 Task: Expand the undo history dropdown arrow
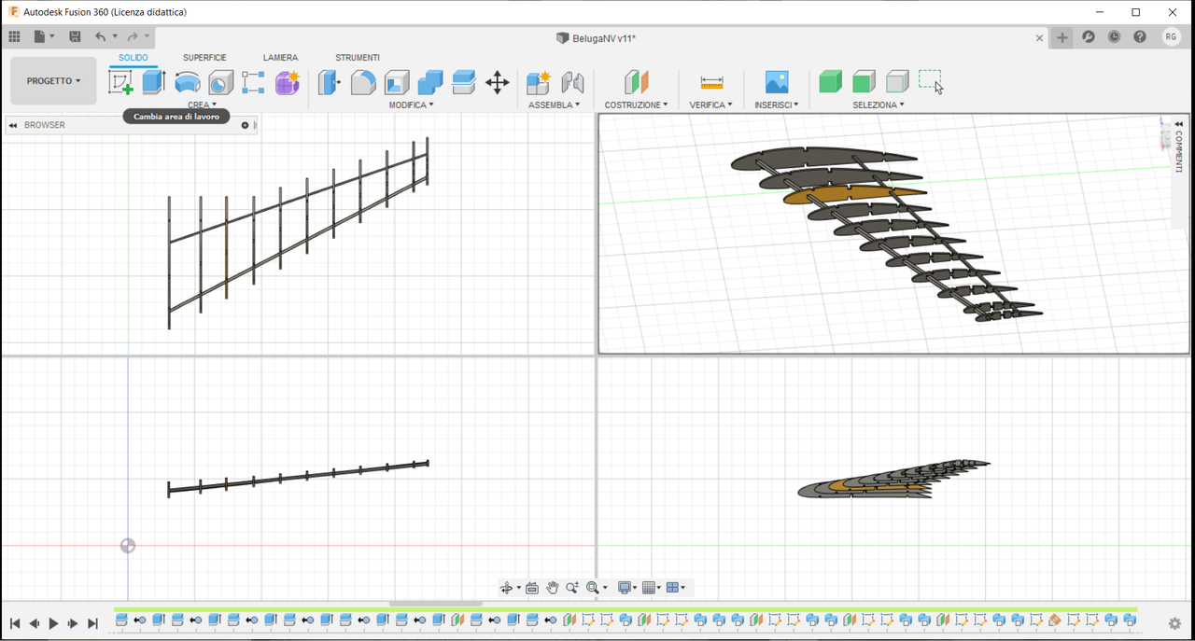click(115, 36)
